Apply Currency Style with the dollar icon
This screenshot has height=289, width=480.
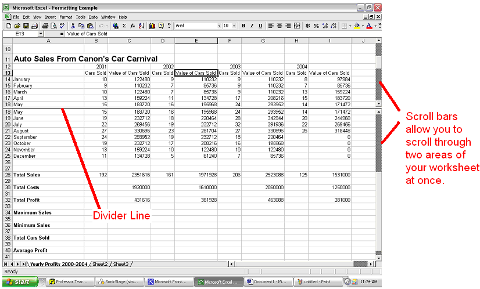click(308, 26)
